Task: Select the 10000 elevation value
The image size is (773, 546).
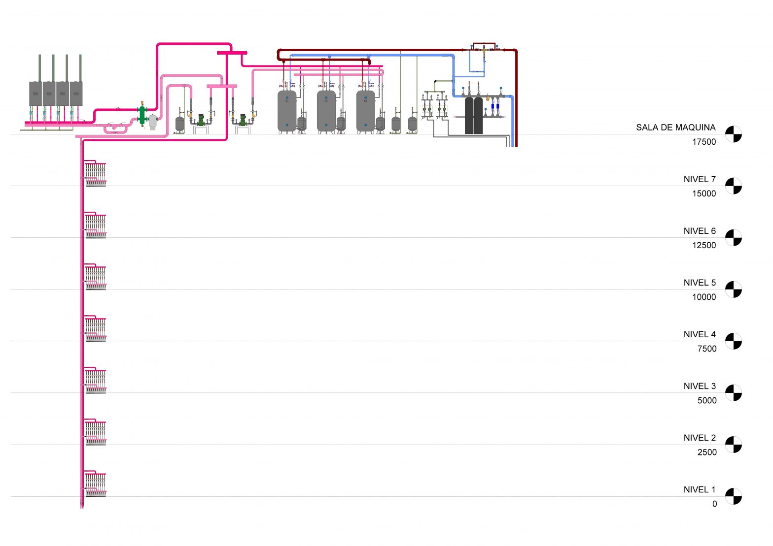Action: pyautogui.click(x=703, y=297)
